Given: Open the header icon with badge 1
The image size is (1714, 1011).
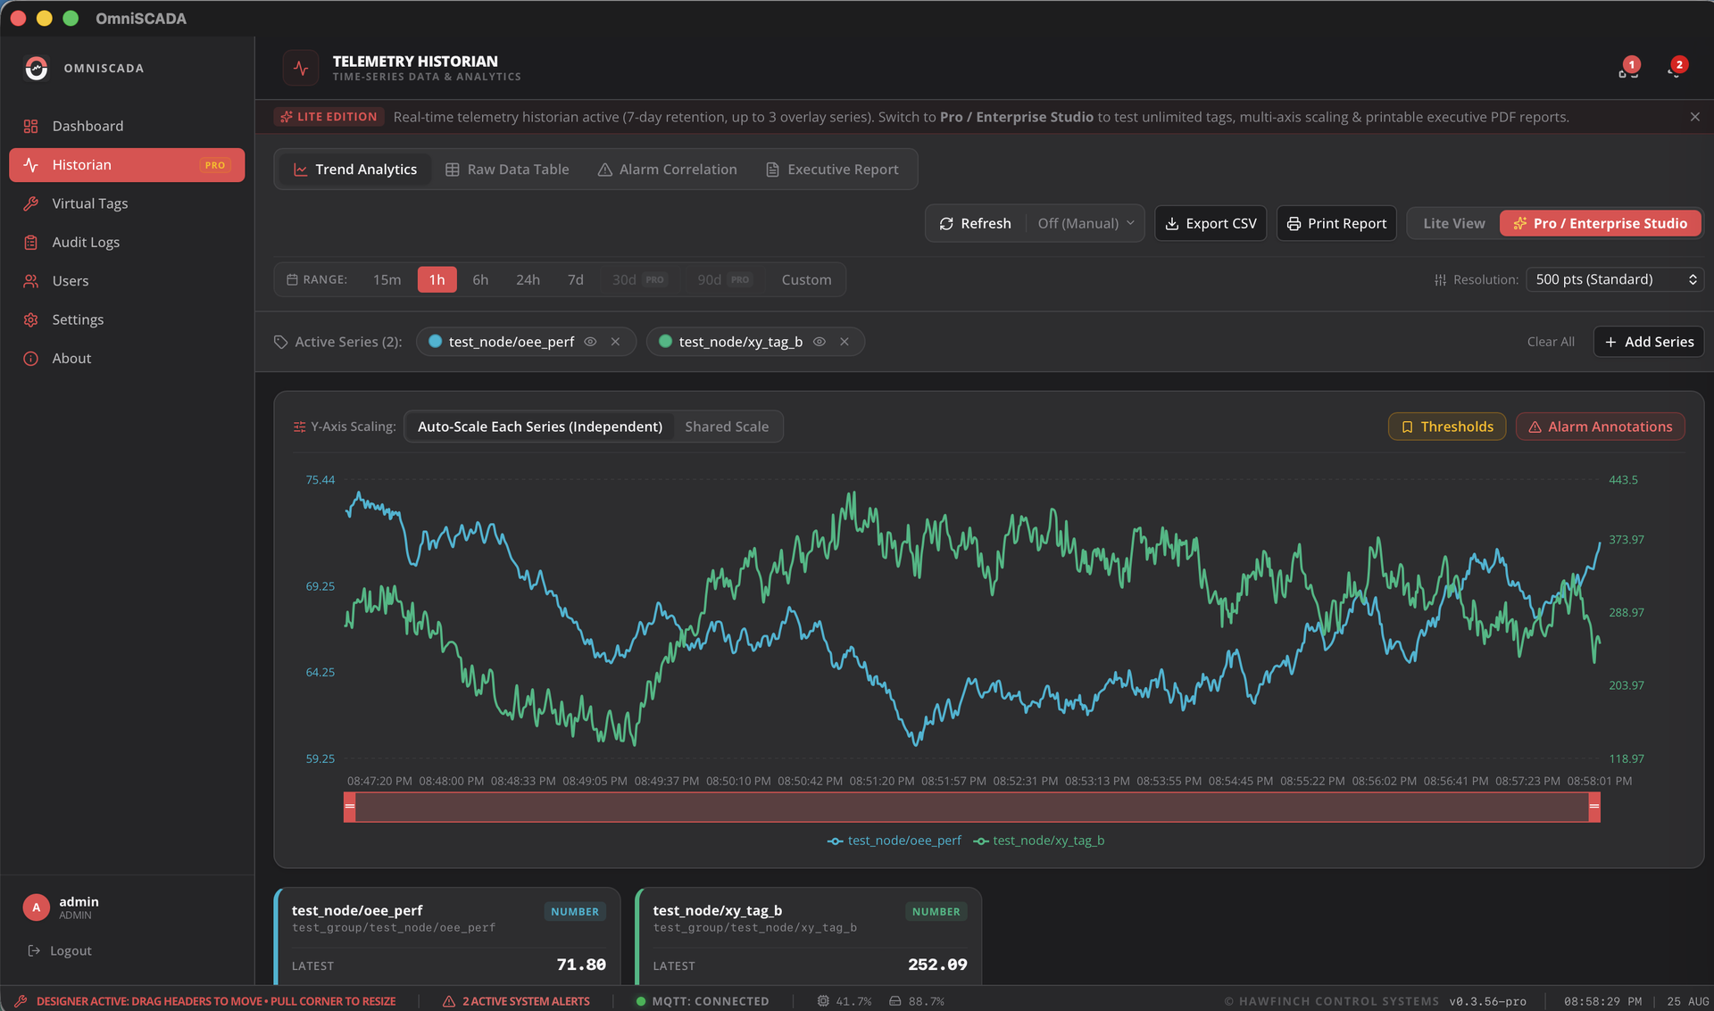Looking at the screenshot, I should 1627,70.
